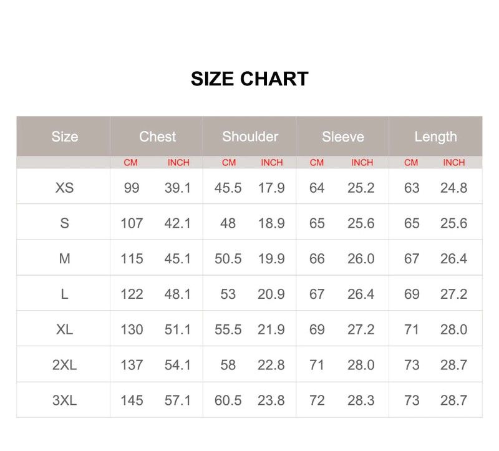Select the 48.1 inch chest value
499x451 pixels.
tap(178, 294)
